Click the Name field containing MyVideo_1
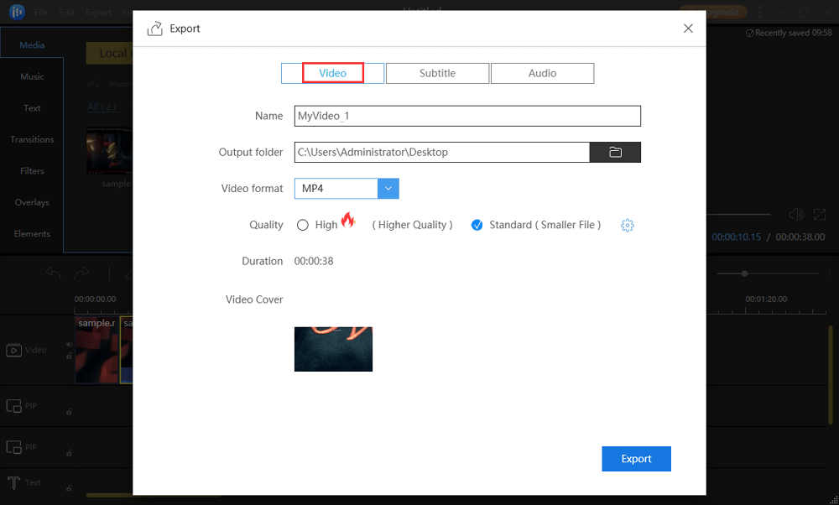839x505 pixels. [x=467, y=116]
